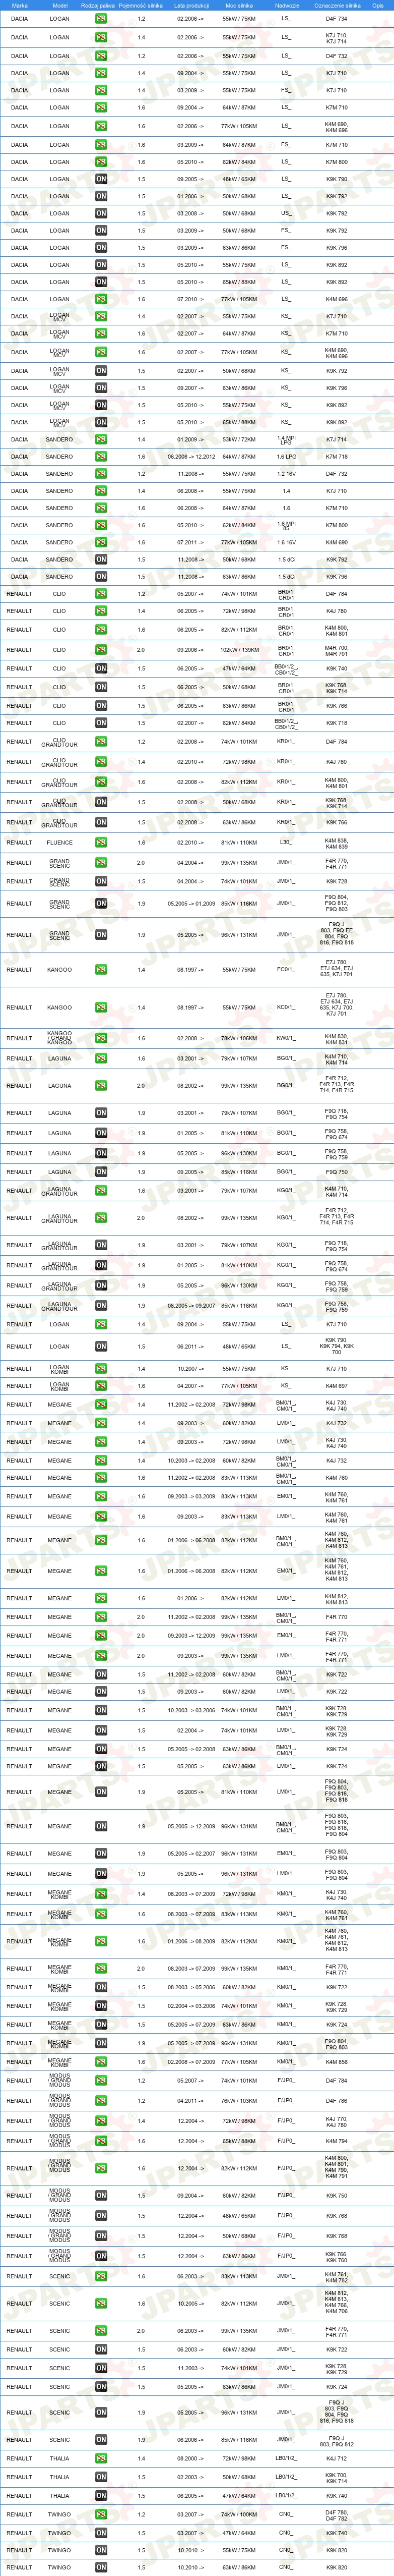Click diesel ON icon in Thalia K9K 740 row
The height and width of the screenshot is (2576, 394).
(x=101, y=2496)
